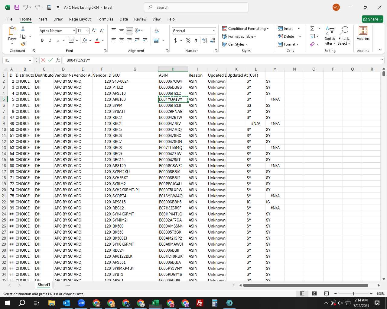
Task: Click the zoom slider handle
Action: tap(353, 294)
